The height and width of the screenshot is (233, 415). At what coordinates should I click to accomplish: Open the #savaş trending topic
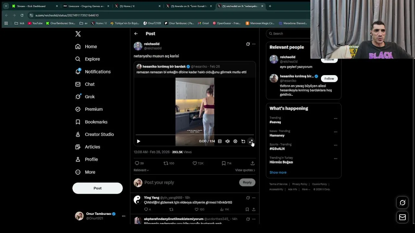275,122
